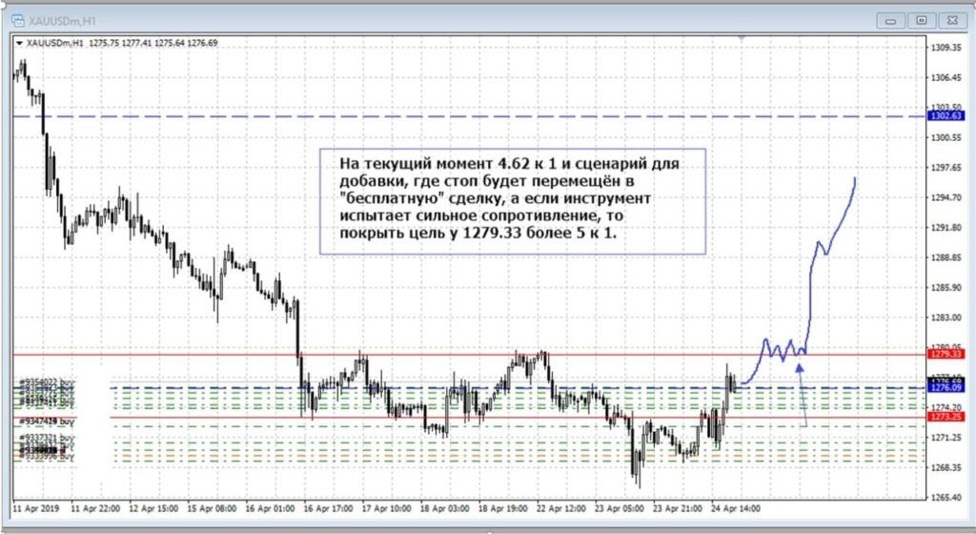Click the blue 1276.09 price label

point(945,387)
